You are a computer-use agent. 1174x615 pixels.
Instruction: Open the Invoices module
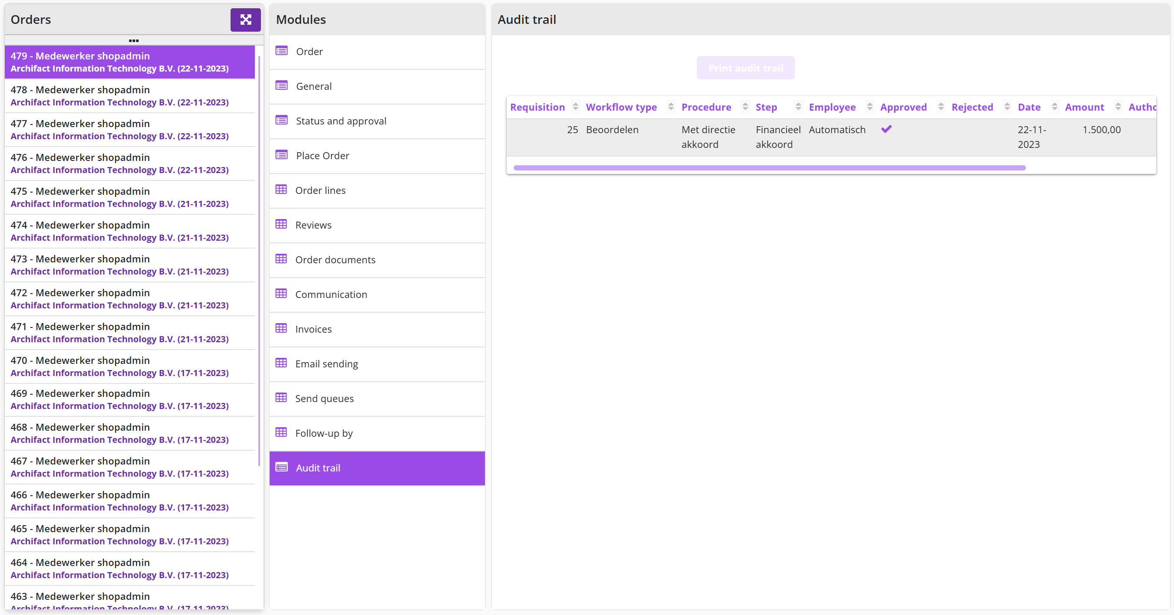[377, 329]
